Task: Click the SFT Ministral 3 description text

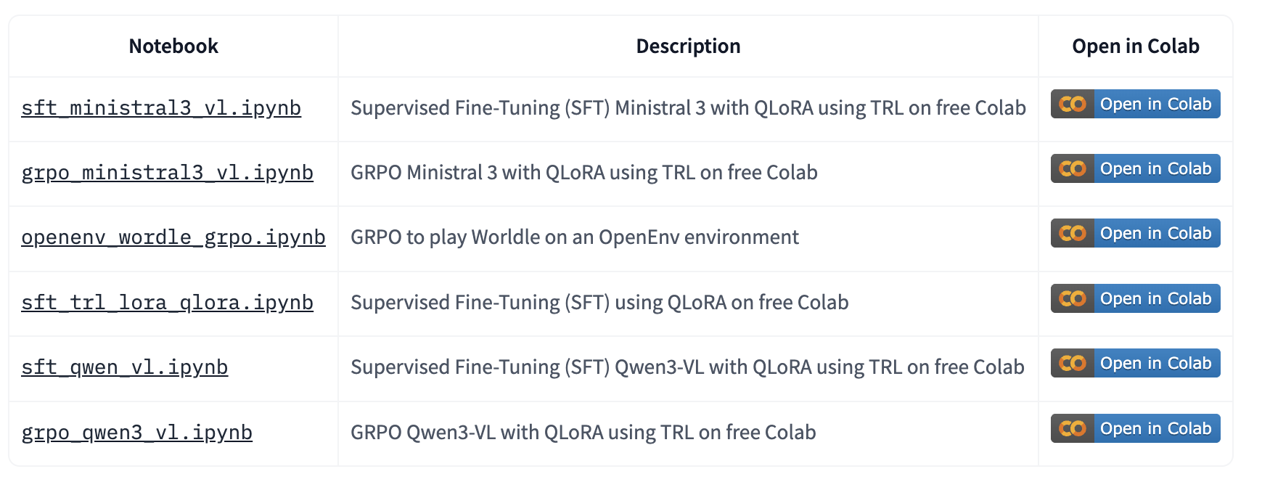Action: coord(687,108)
